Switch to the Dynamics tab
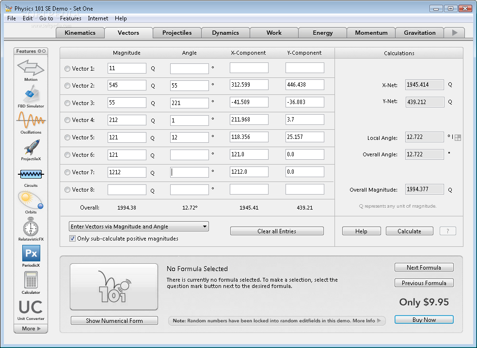 pos(225,32)
